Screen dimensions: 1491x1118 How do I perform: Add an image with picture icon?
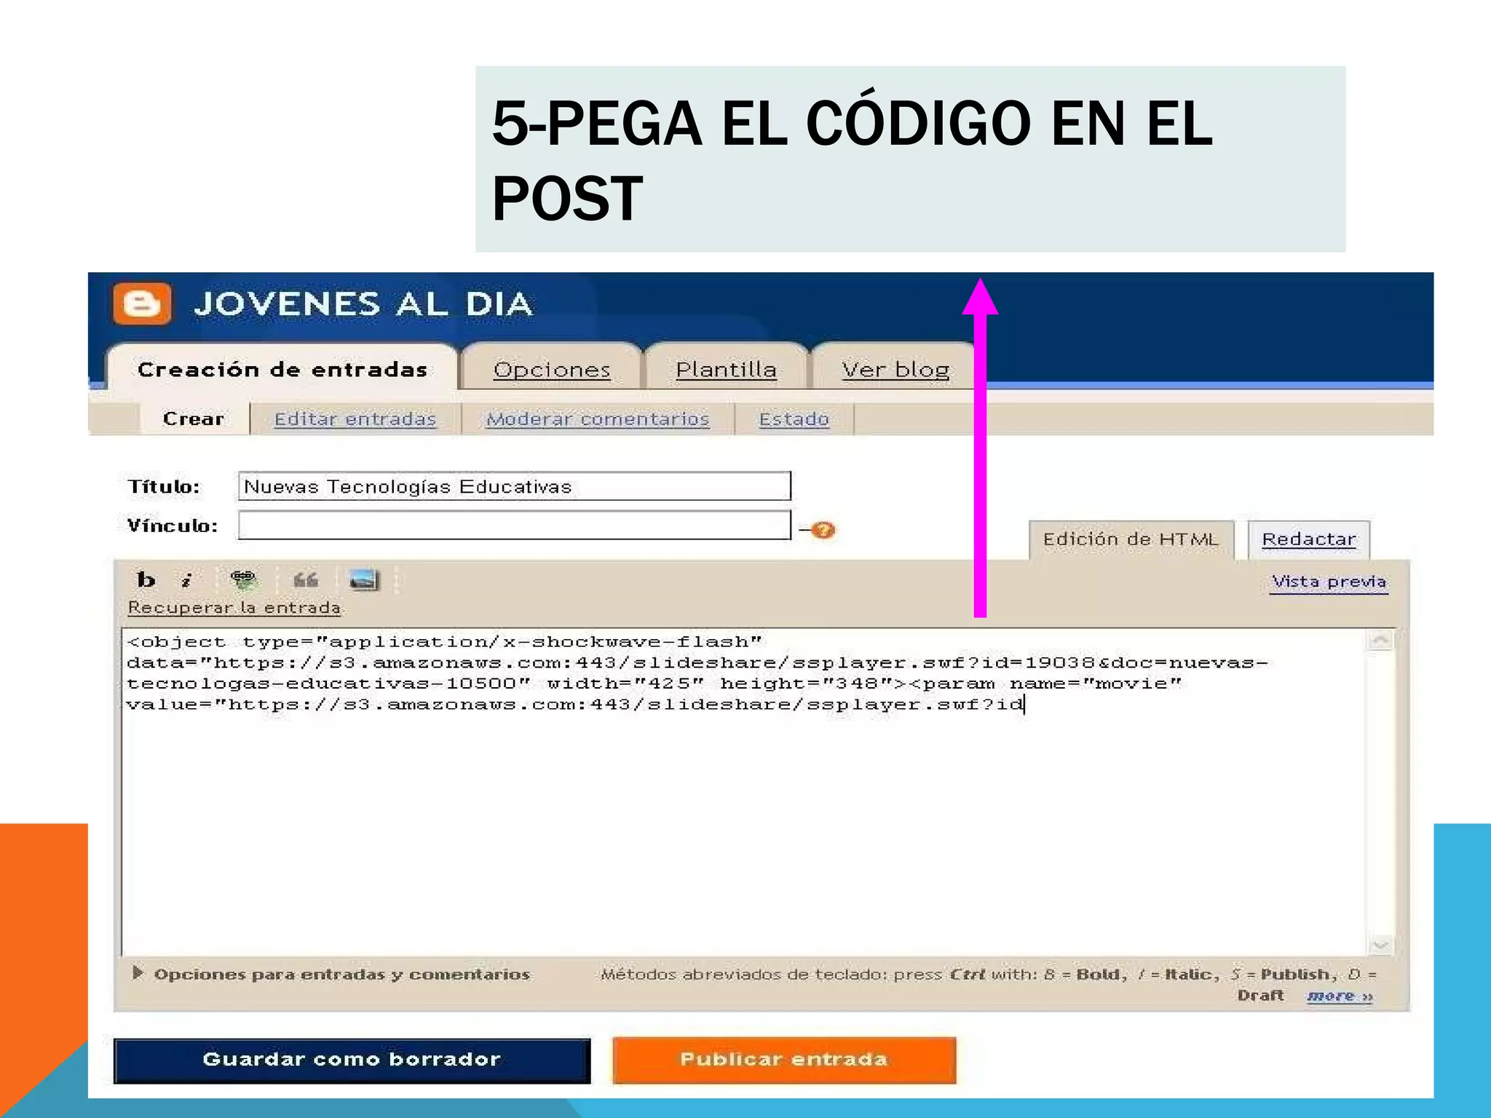pos(364,580)
